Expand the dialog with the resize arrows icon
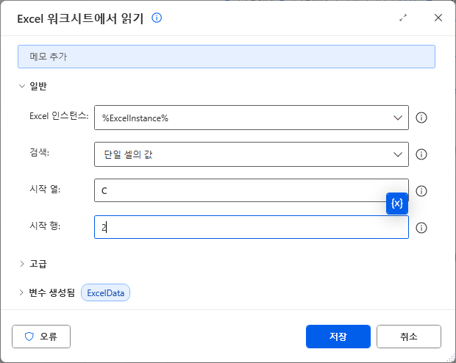The image size is (456, 363). click(x=403, y=18)
